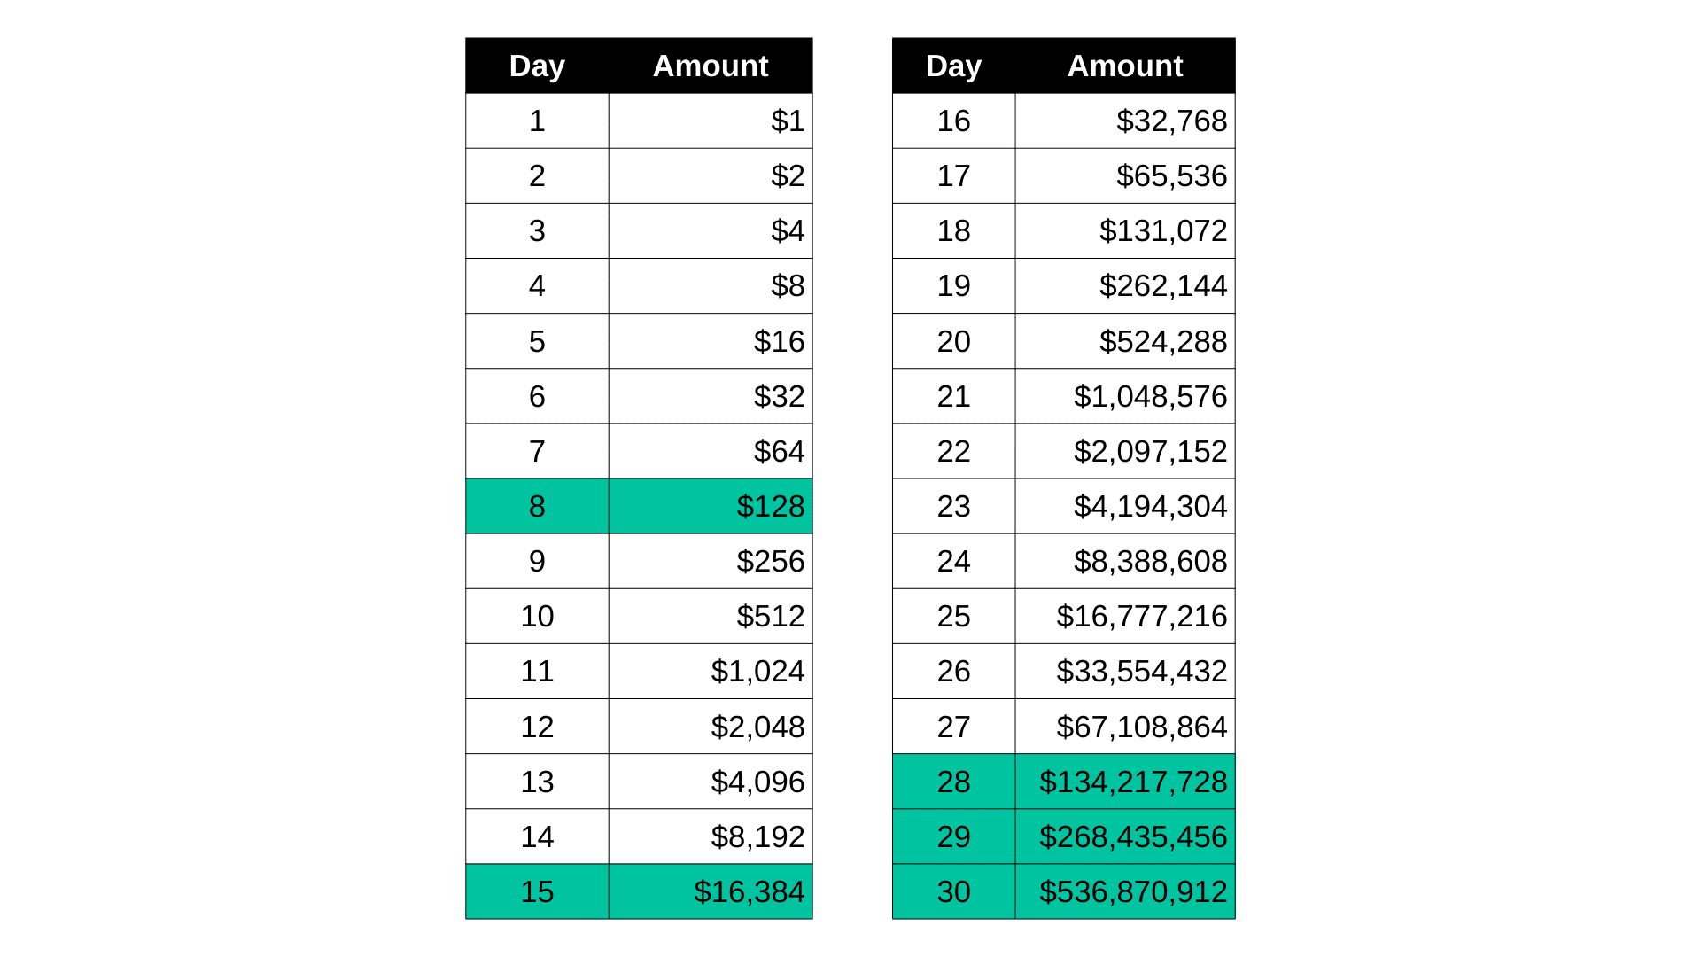Click the $536,870,912 amount cell
The image size is (1701, 957).
click(1125, 891)
